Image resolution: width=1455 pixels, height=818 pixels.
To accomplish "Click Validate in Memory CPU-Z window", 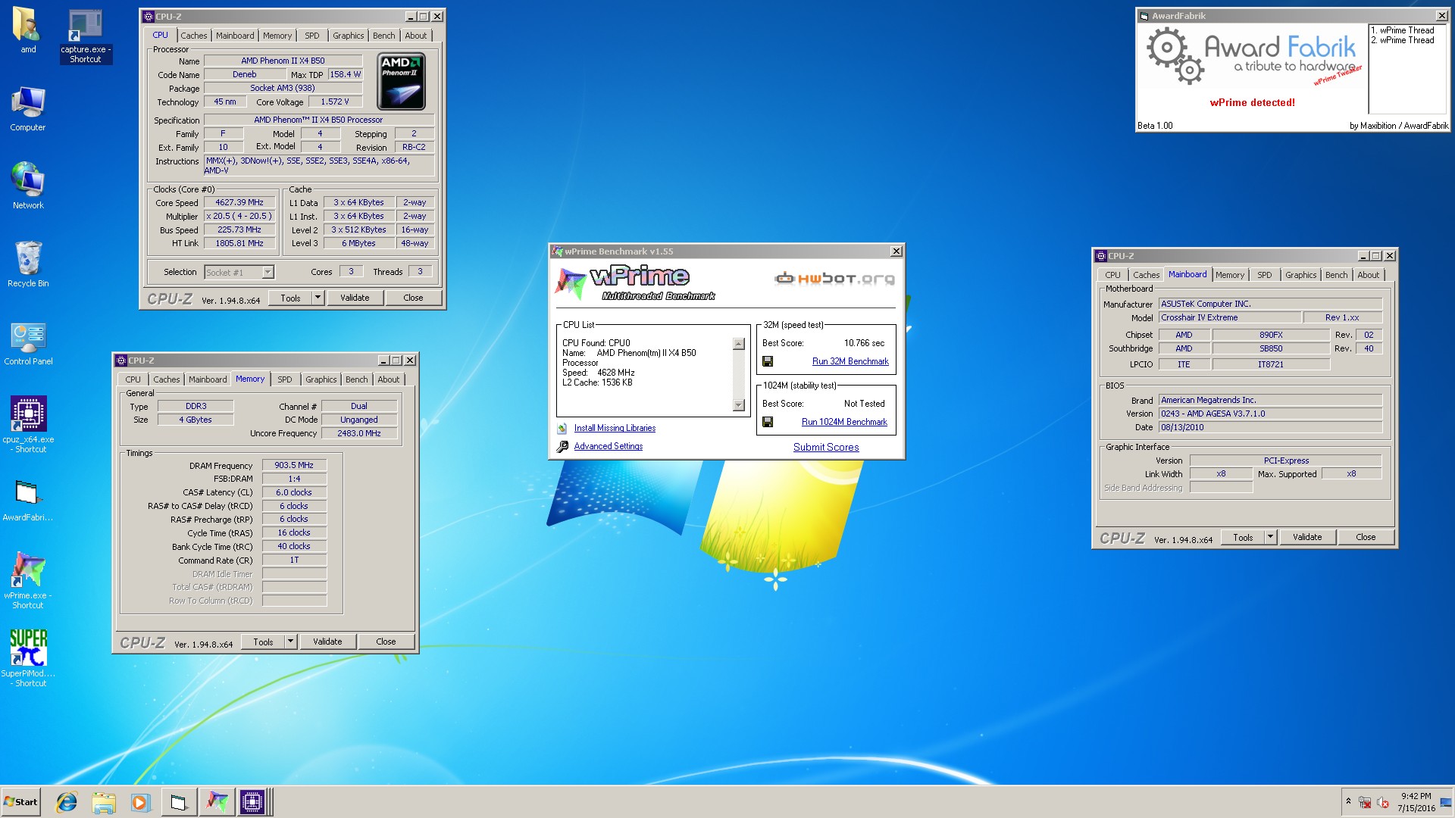I will (x=327, y=642).
